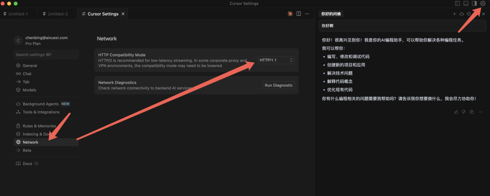
Task: Click the chenbing@aixuexi.com account entry
Action: click(47, 38)
